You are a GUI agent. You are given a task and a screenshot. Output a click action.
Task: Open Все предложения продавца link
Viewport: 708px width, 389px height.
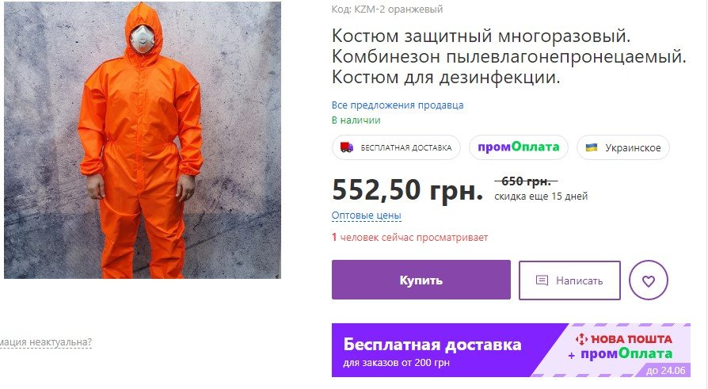[x=398, y=105]
